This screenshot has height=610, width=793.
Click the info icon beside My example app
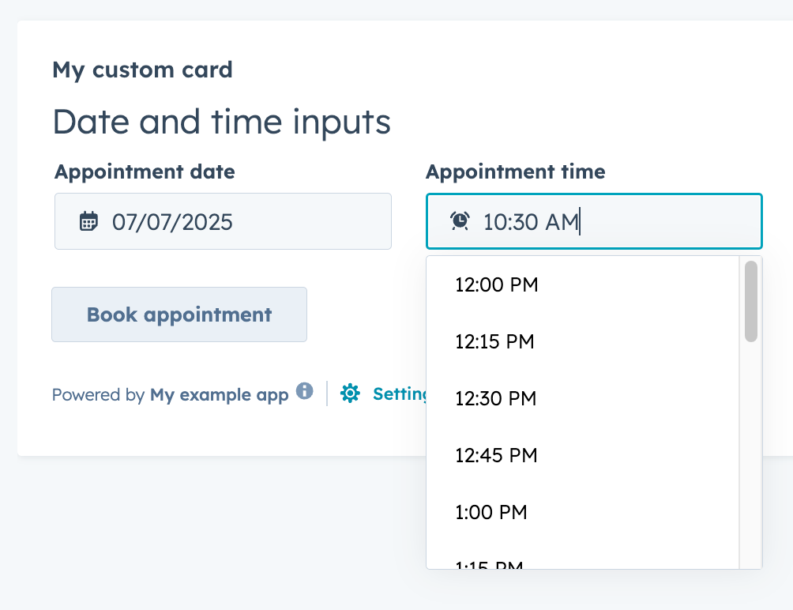coord(305,391)
